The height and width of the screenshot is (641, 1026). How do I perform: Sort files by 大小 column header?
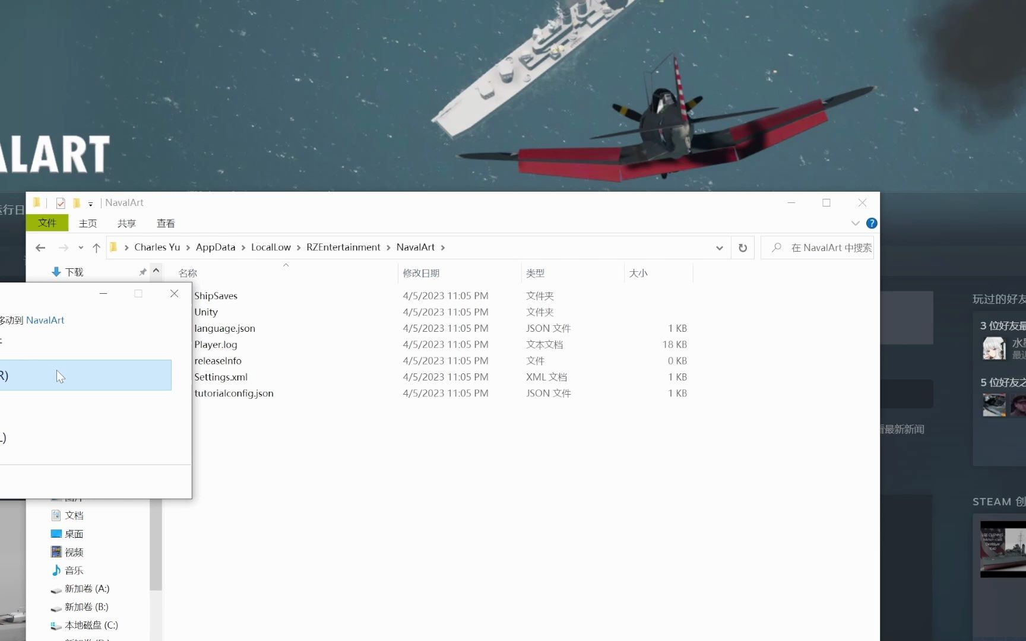[638, 273]
